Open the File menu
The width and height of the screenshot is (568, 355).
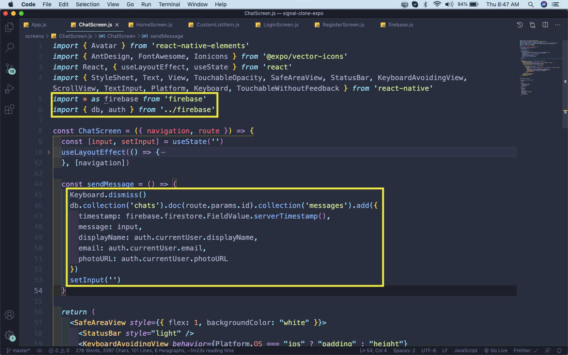pos(47,4)
